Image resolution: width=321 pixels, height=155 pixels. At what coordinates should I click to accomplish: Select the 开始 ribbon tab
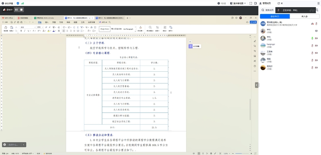point(40,22)
